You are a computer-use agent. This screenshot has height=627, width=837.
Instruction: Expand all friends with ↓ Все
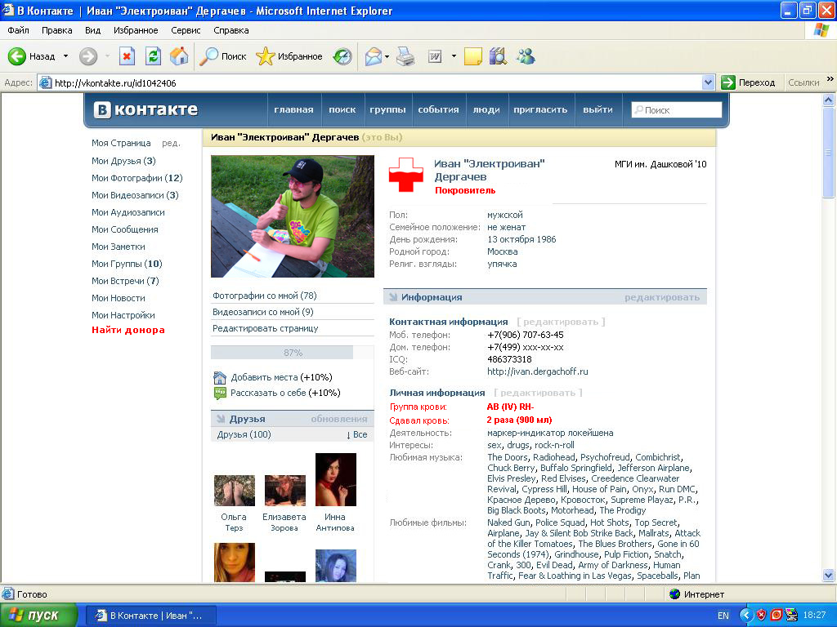click(357, 434)
